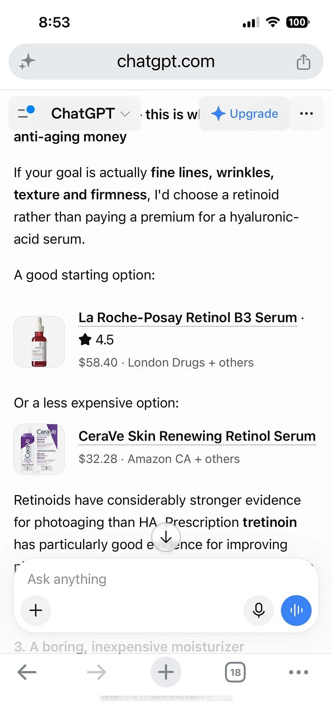The image size is (332, 720).
Task: Tap the sparkle icon in address bar
Action: click(27, 61)
